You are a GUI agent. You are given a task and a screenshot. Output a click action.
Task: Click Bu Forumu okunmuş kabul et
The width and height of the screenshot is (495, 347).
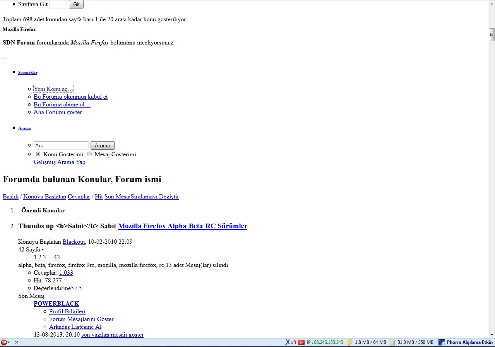click(x=70, y=97)
